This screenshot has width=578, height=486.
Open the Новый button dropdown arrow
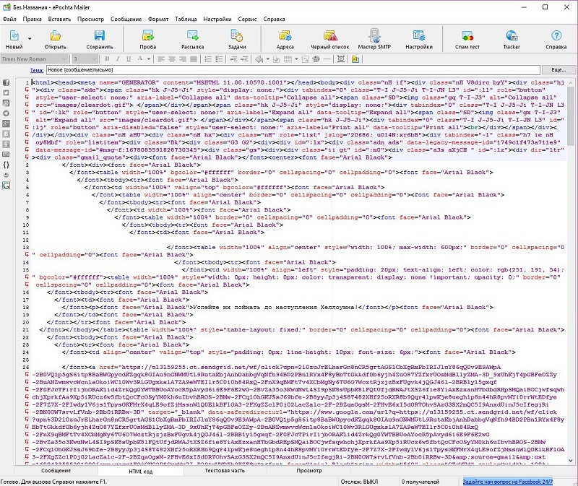click(30, 38)
